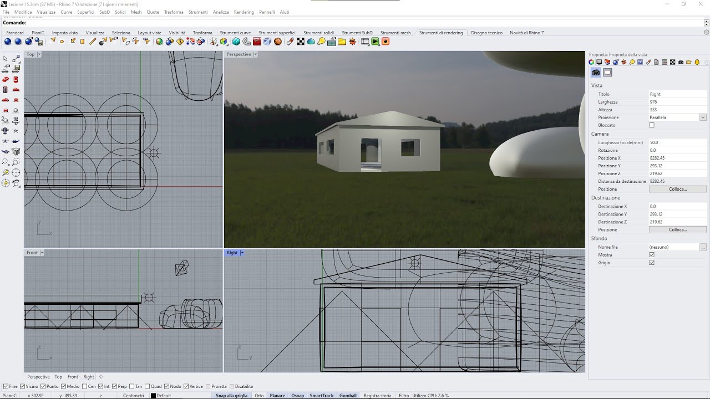
Task: Click the color wheel icon in the properties panel
Action: [x=591, y=62]
